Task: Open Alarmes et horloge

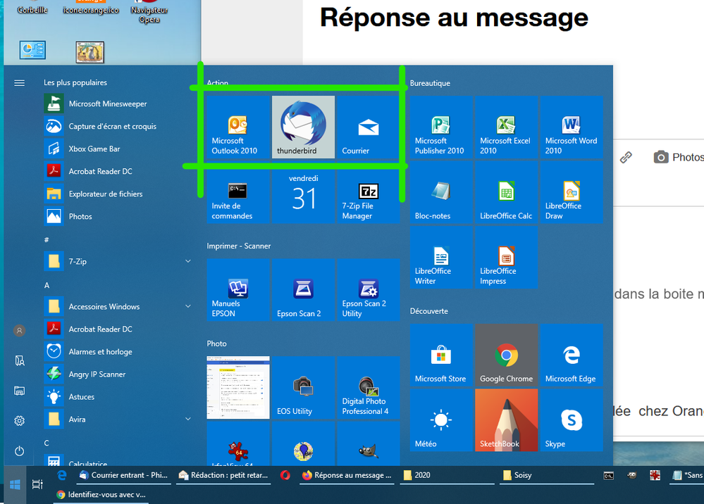Action: coord(119,351)
